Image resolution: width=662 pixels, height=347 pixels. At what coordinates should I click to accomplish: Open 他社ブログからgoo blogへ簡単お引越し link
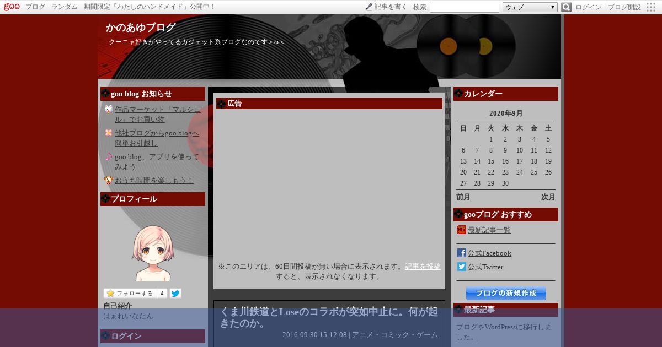157,138
